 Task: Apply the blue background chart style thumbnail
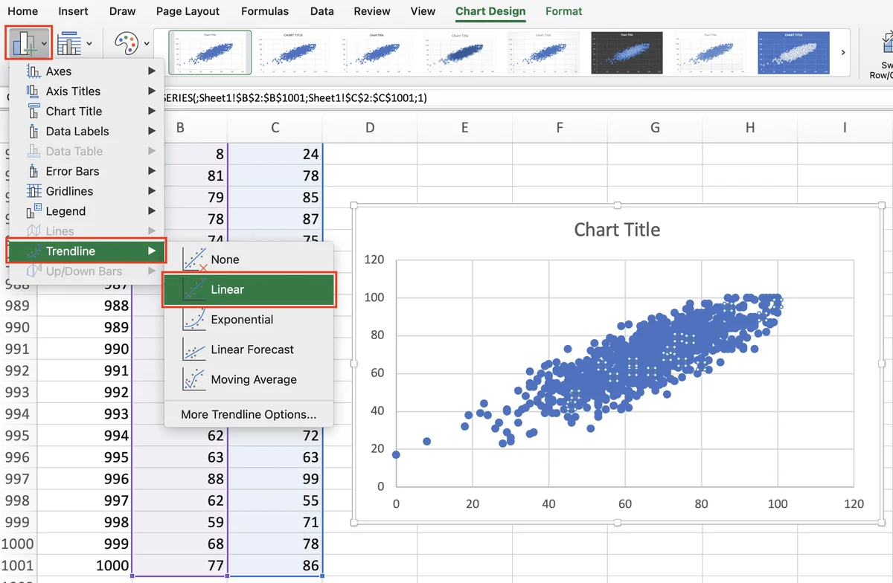point(794,53)
